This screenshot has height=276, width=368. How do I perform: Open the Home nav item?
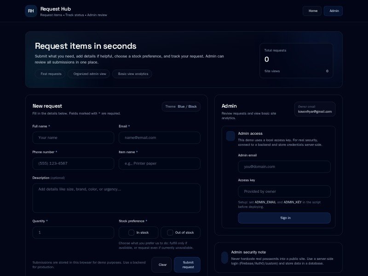312,11
